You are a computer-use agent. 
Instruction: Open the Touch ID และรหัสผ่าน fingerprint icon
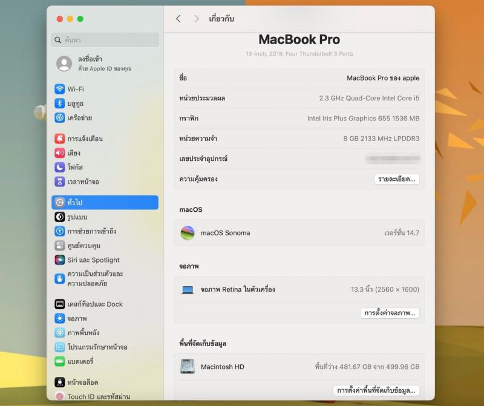click(x=59, y=396)
